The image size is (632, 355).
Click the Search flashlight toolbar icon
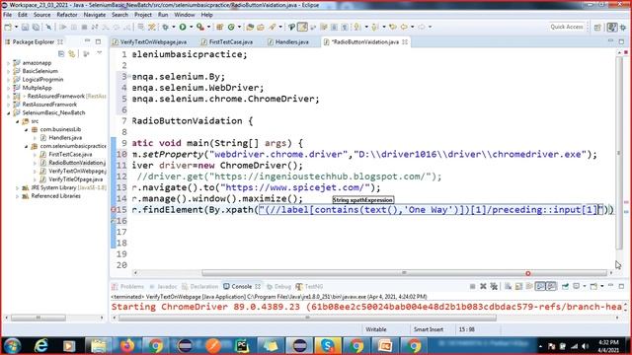(273, 27)
